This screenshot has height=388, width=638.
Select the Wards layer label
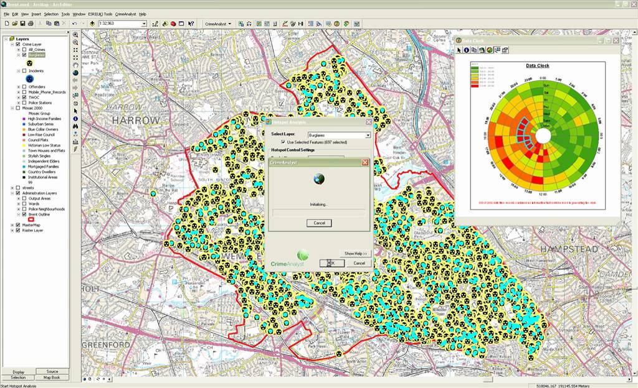[x=34, y=204]
